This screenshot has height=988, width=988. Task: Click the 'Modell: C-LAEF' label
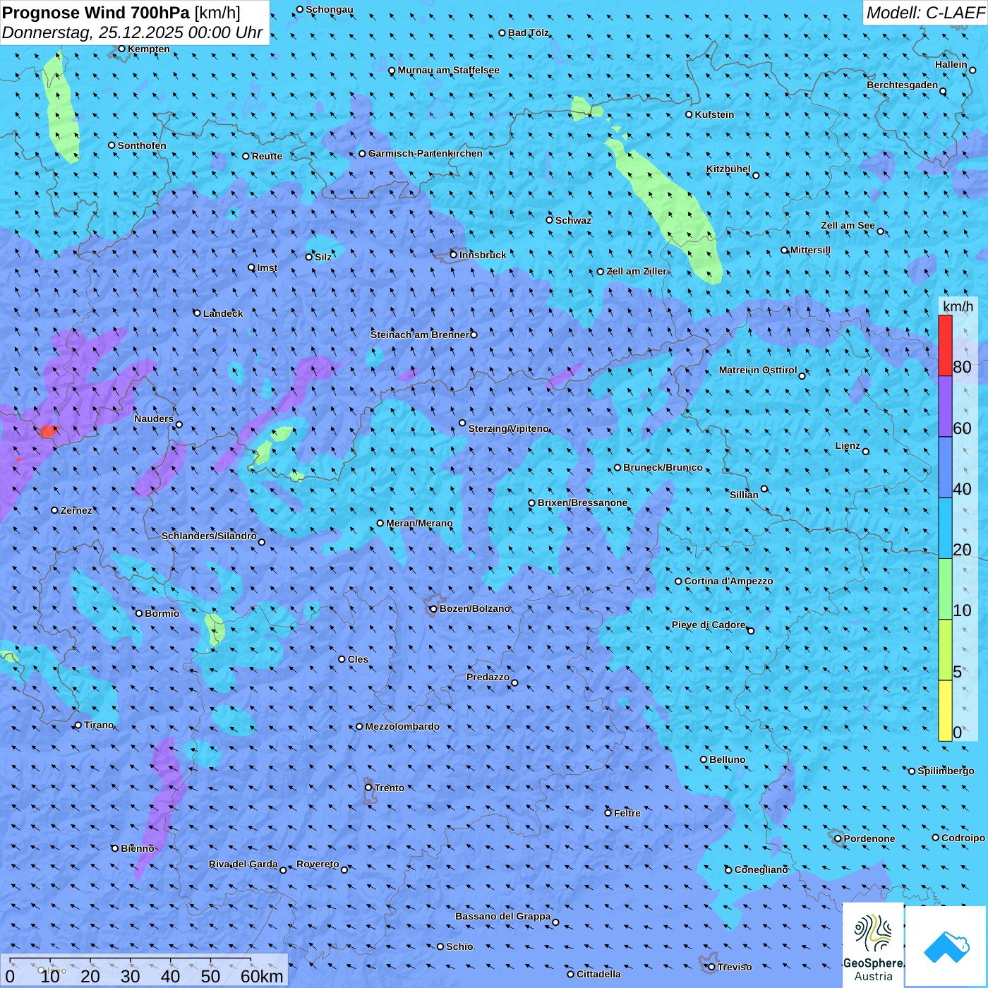point(925,13)
